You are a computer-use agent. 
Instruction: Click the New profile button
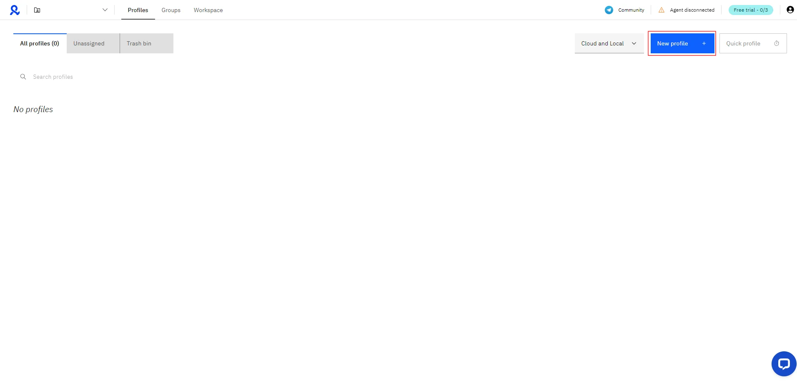tap(682, 43)
